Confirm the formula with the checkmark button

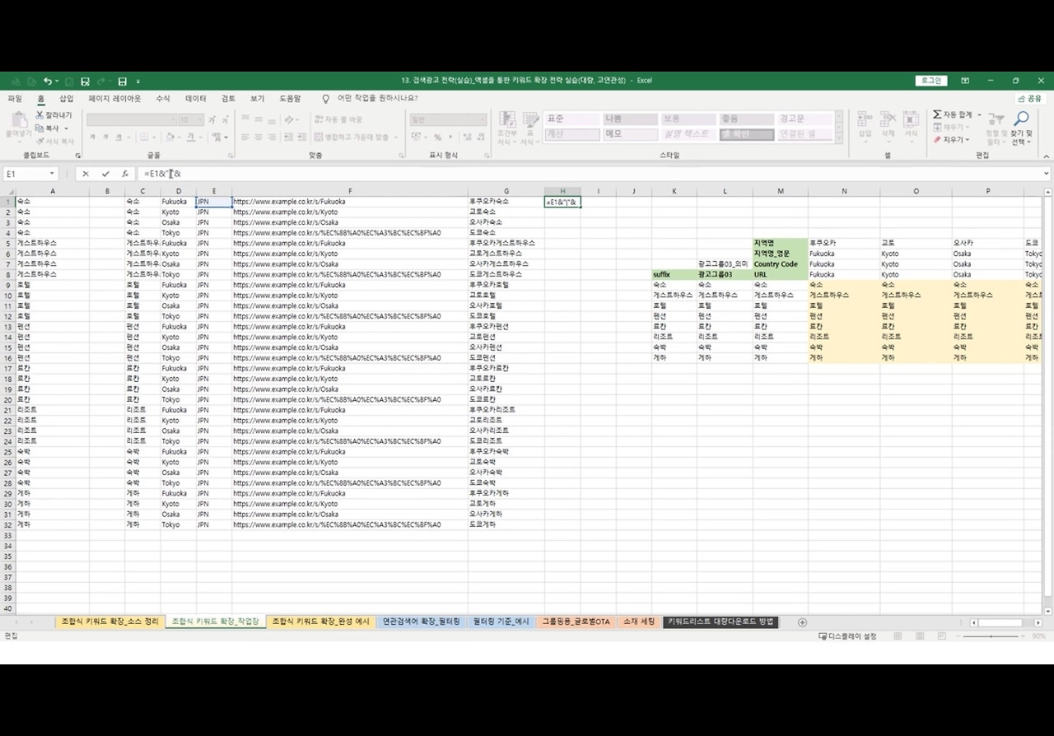(x=105, y=175)
